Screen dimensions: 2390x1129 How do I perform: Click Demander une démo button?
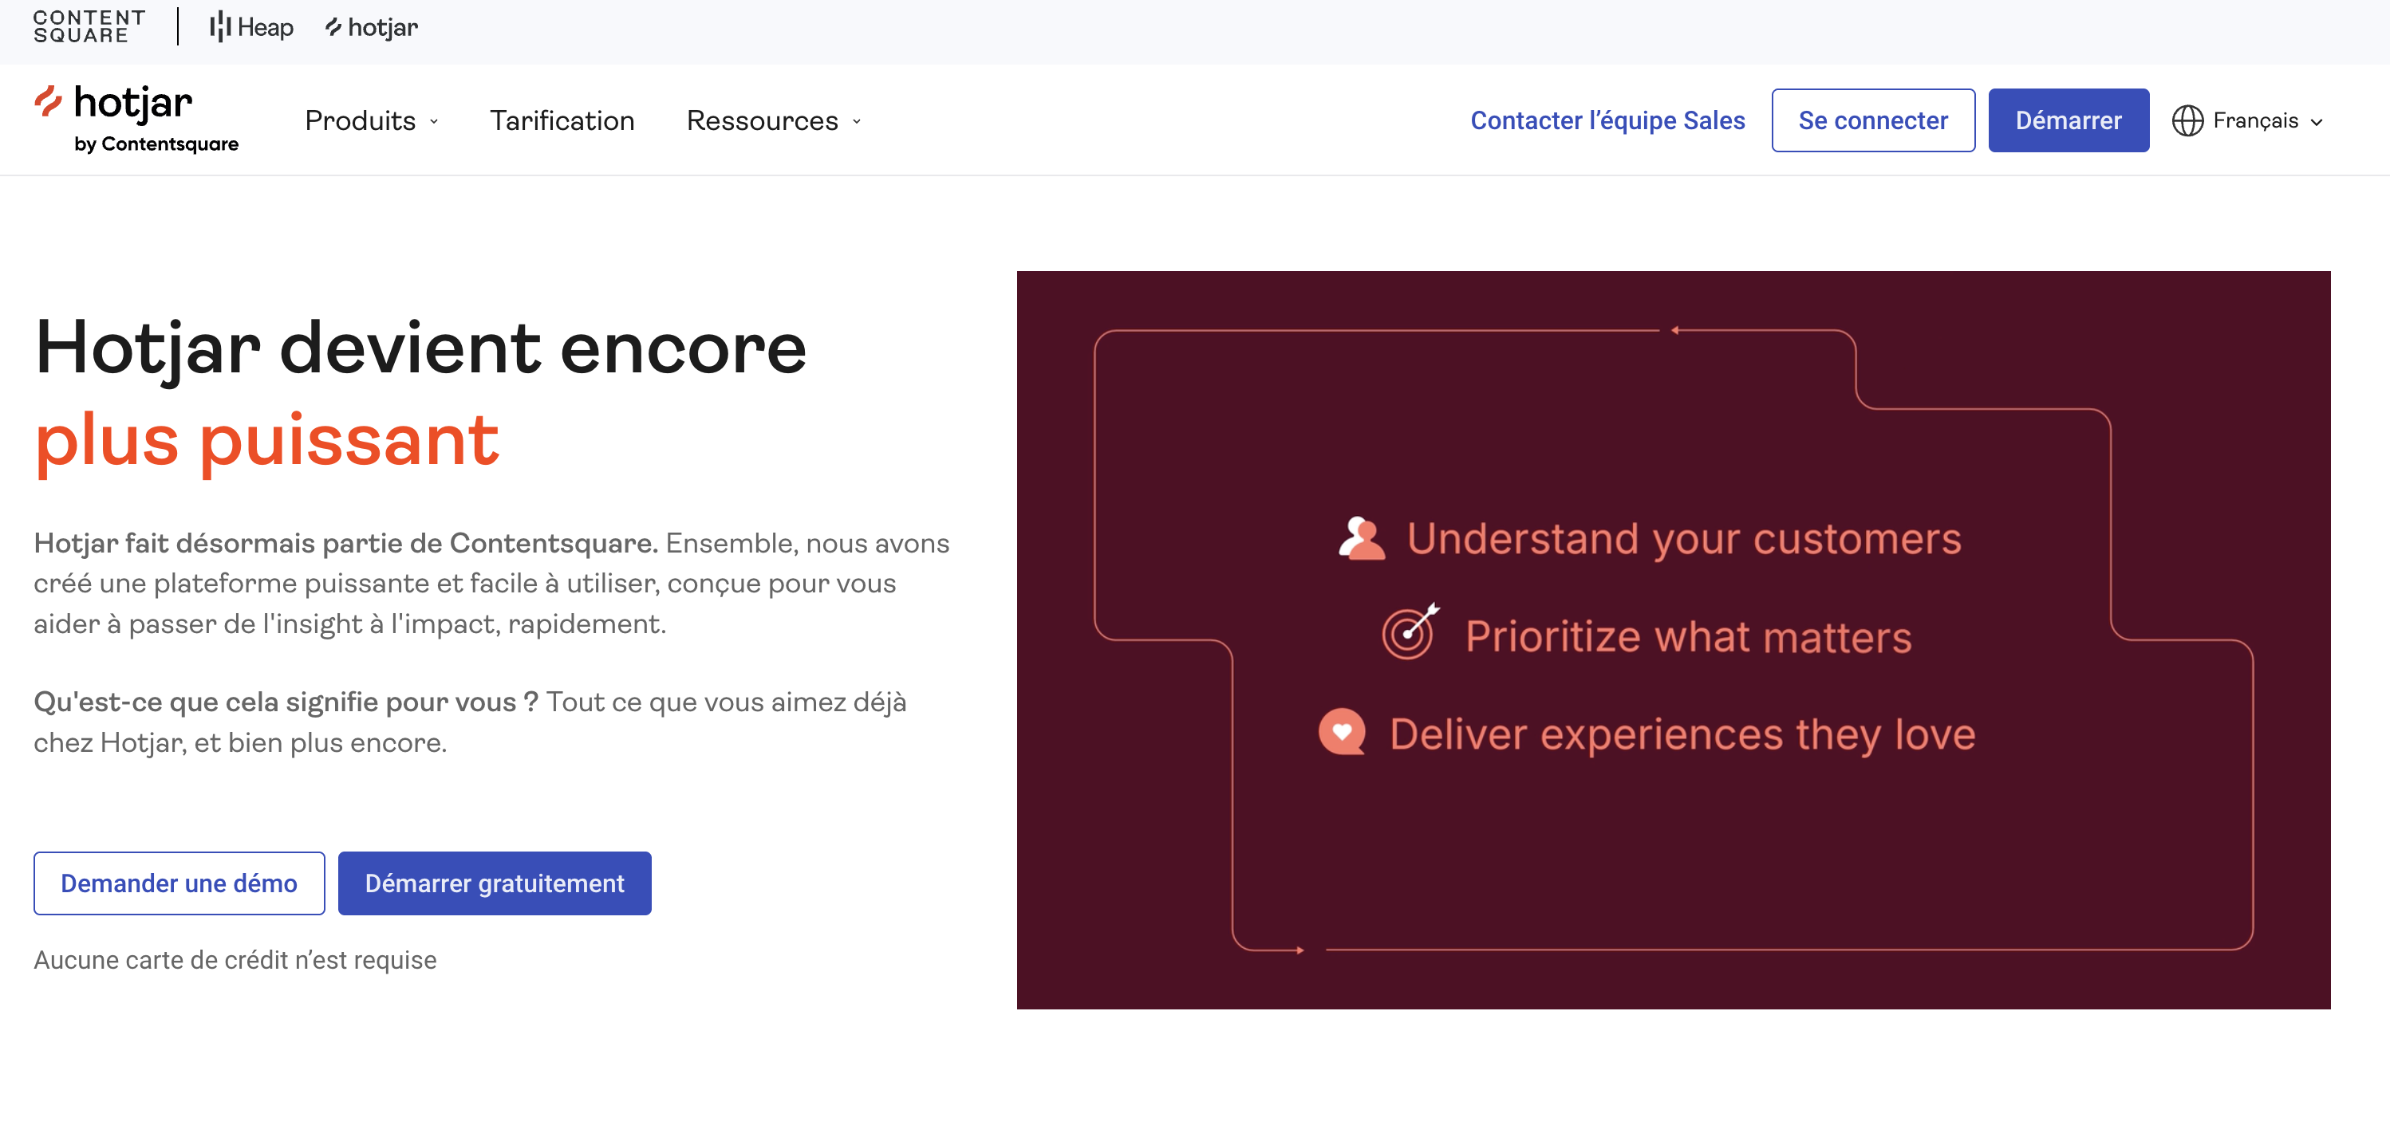(x=179, y=883)
